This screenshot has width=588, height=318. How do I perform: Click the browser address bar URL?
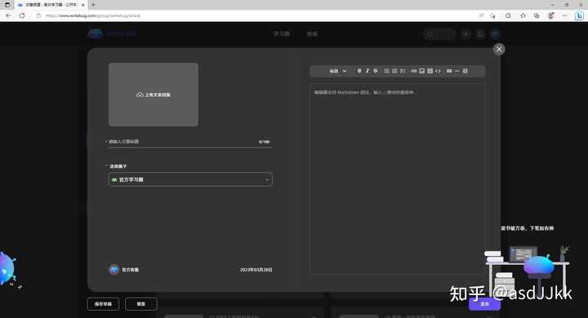pyautogui.click(x=92, y=15)
